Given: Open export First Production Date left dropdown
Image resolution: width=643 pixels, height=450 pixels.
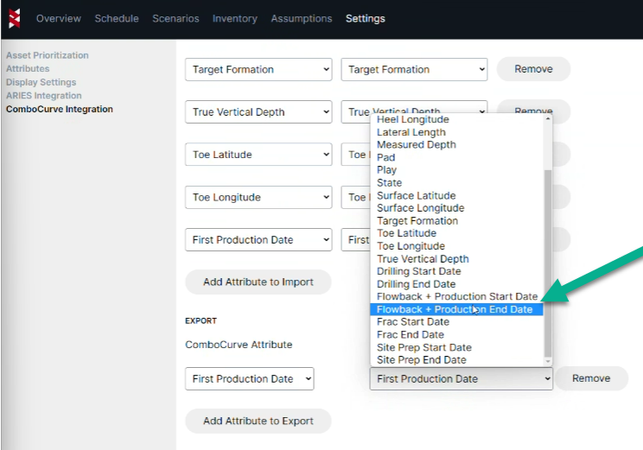Looking at the screenshot, I should coord(249,379).
